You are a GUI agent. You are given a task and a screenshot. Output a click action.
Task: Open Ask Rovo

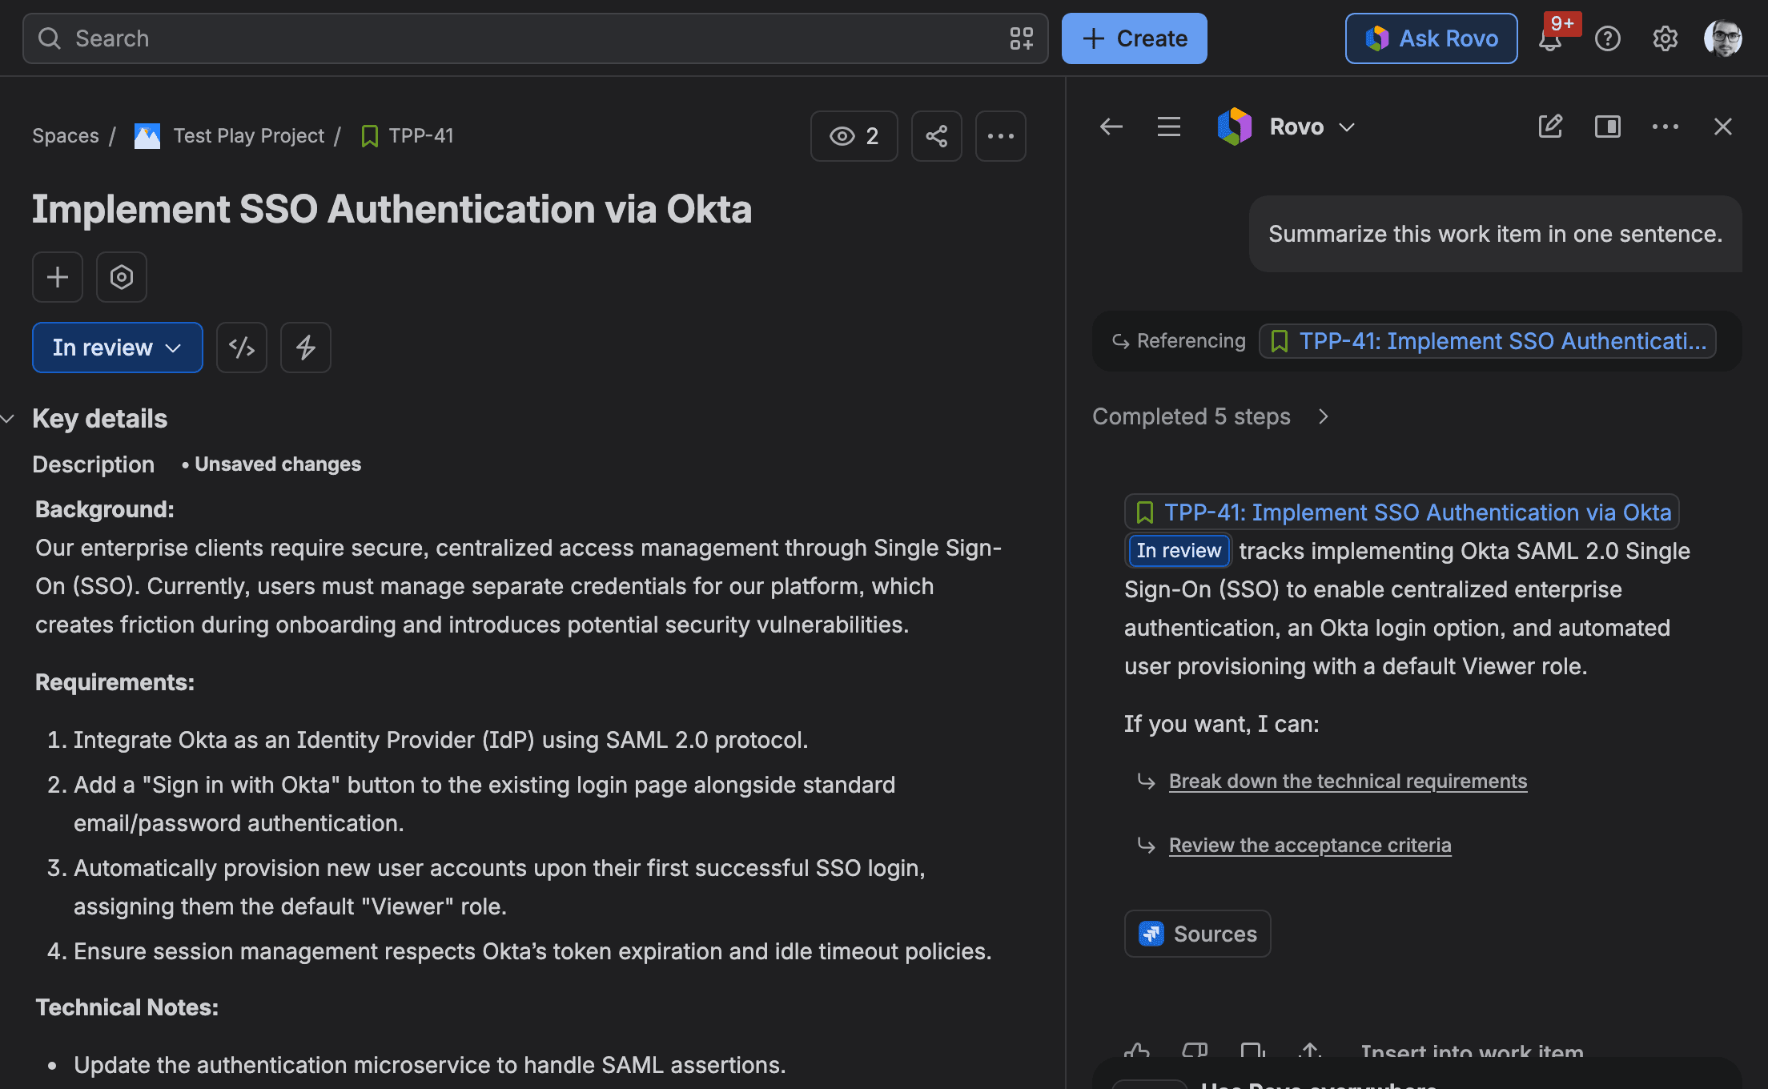pos(1431,38)
